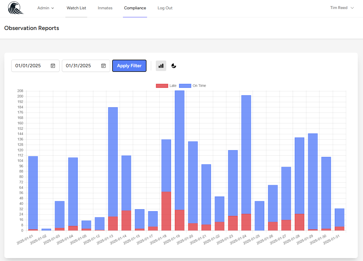The width and height of the screenshot is (363, 261).
Task: Go to the Watch List tab
Action: [76, 8]
